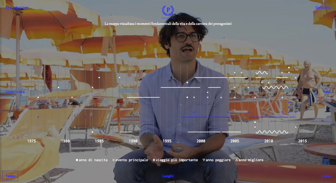
Task: Select the 2000 year label on timeline
Action: (x=201, y=141)
